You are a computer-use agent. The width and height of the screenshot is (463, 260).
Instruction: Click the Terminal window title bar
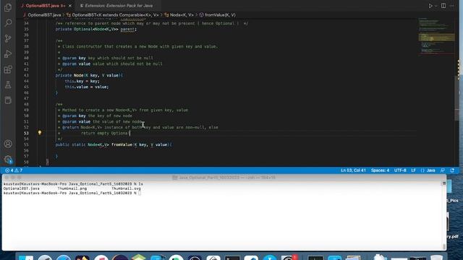coord(224,178)
